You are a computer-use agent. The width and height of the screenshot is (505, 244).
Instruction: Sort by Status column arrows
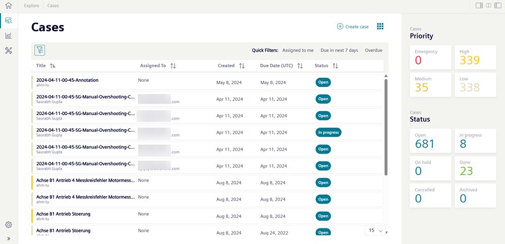tap(335, 66)
